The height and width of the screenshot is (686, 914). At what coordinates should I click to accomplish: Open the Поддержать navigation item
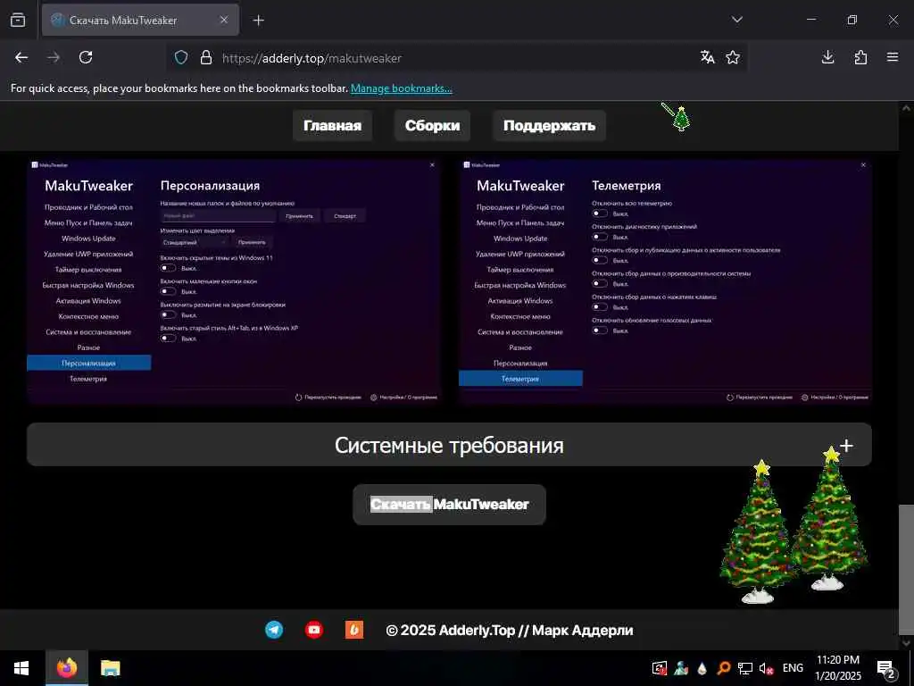549,125
